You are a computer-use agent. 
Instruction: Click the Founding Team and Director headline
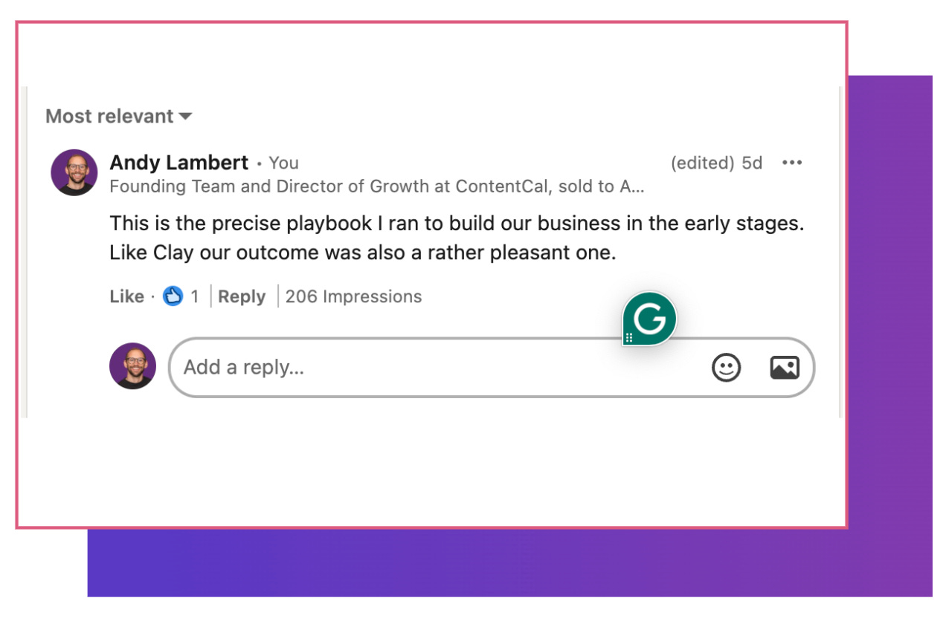377,186
